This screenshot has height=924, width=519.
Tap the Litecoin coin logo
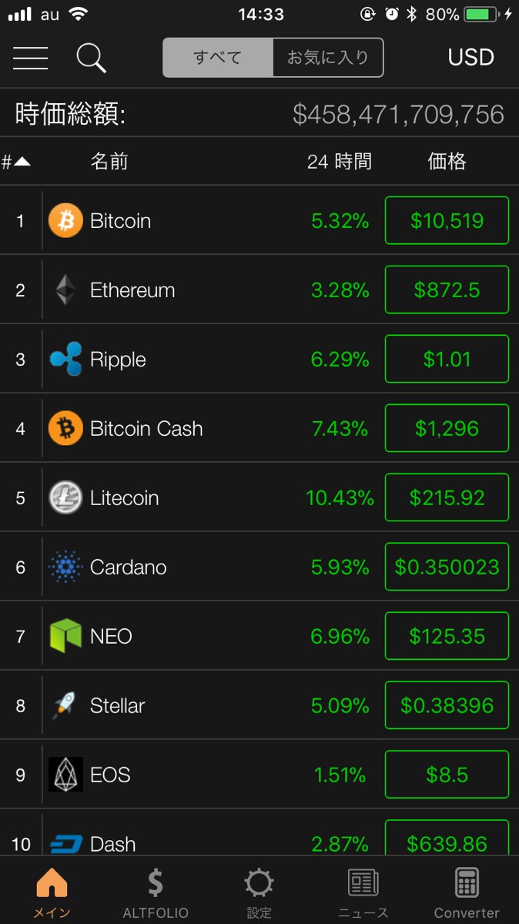click(65, 497)
